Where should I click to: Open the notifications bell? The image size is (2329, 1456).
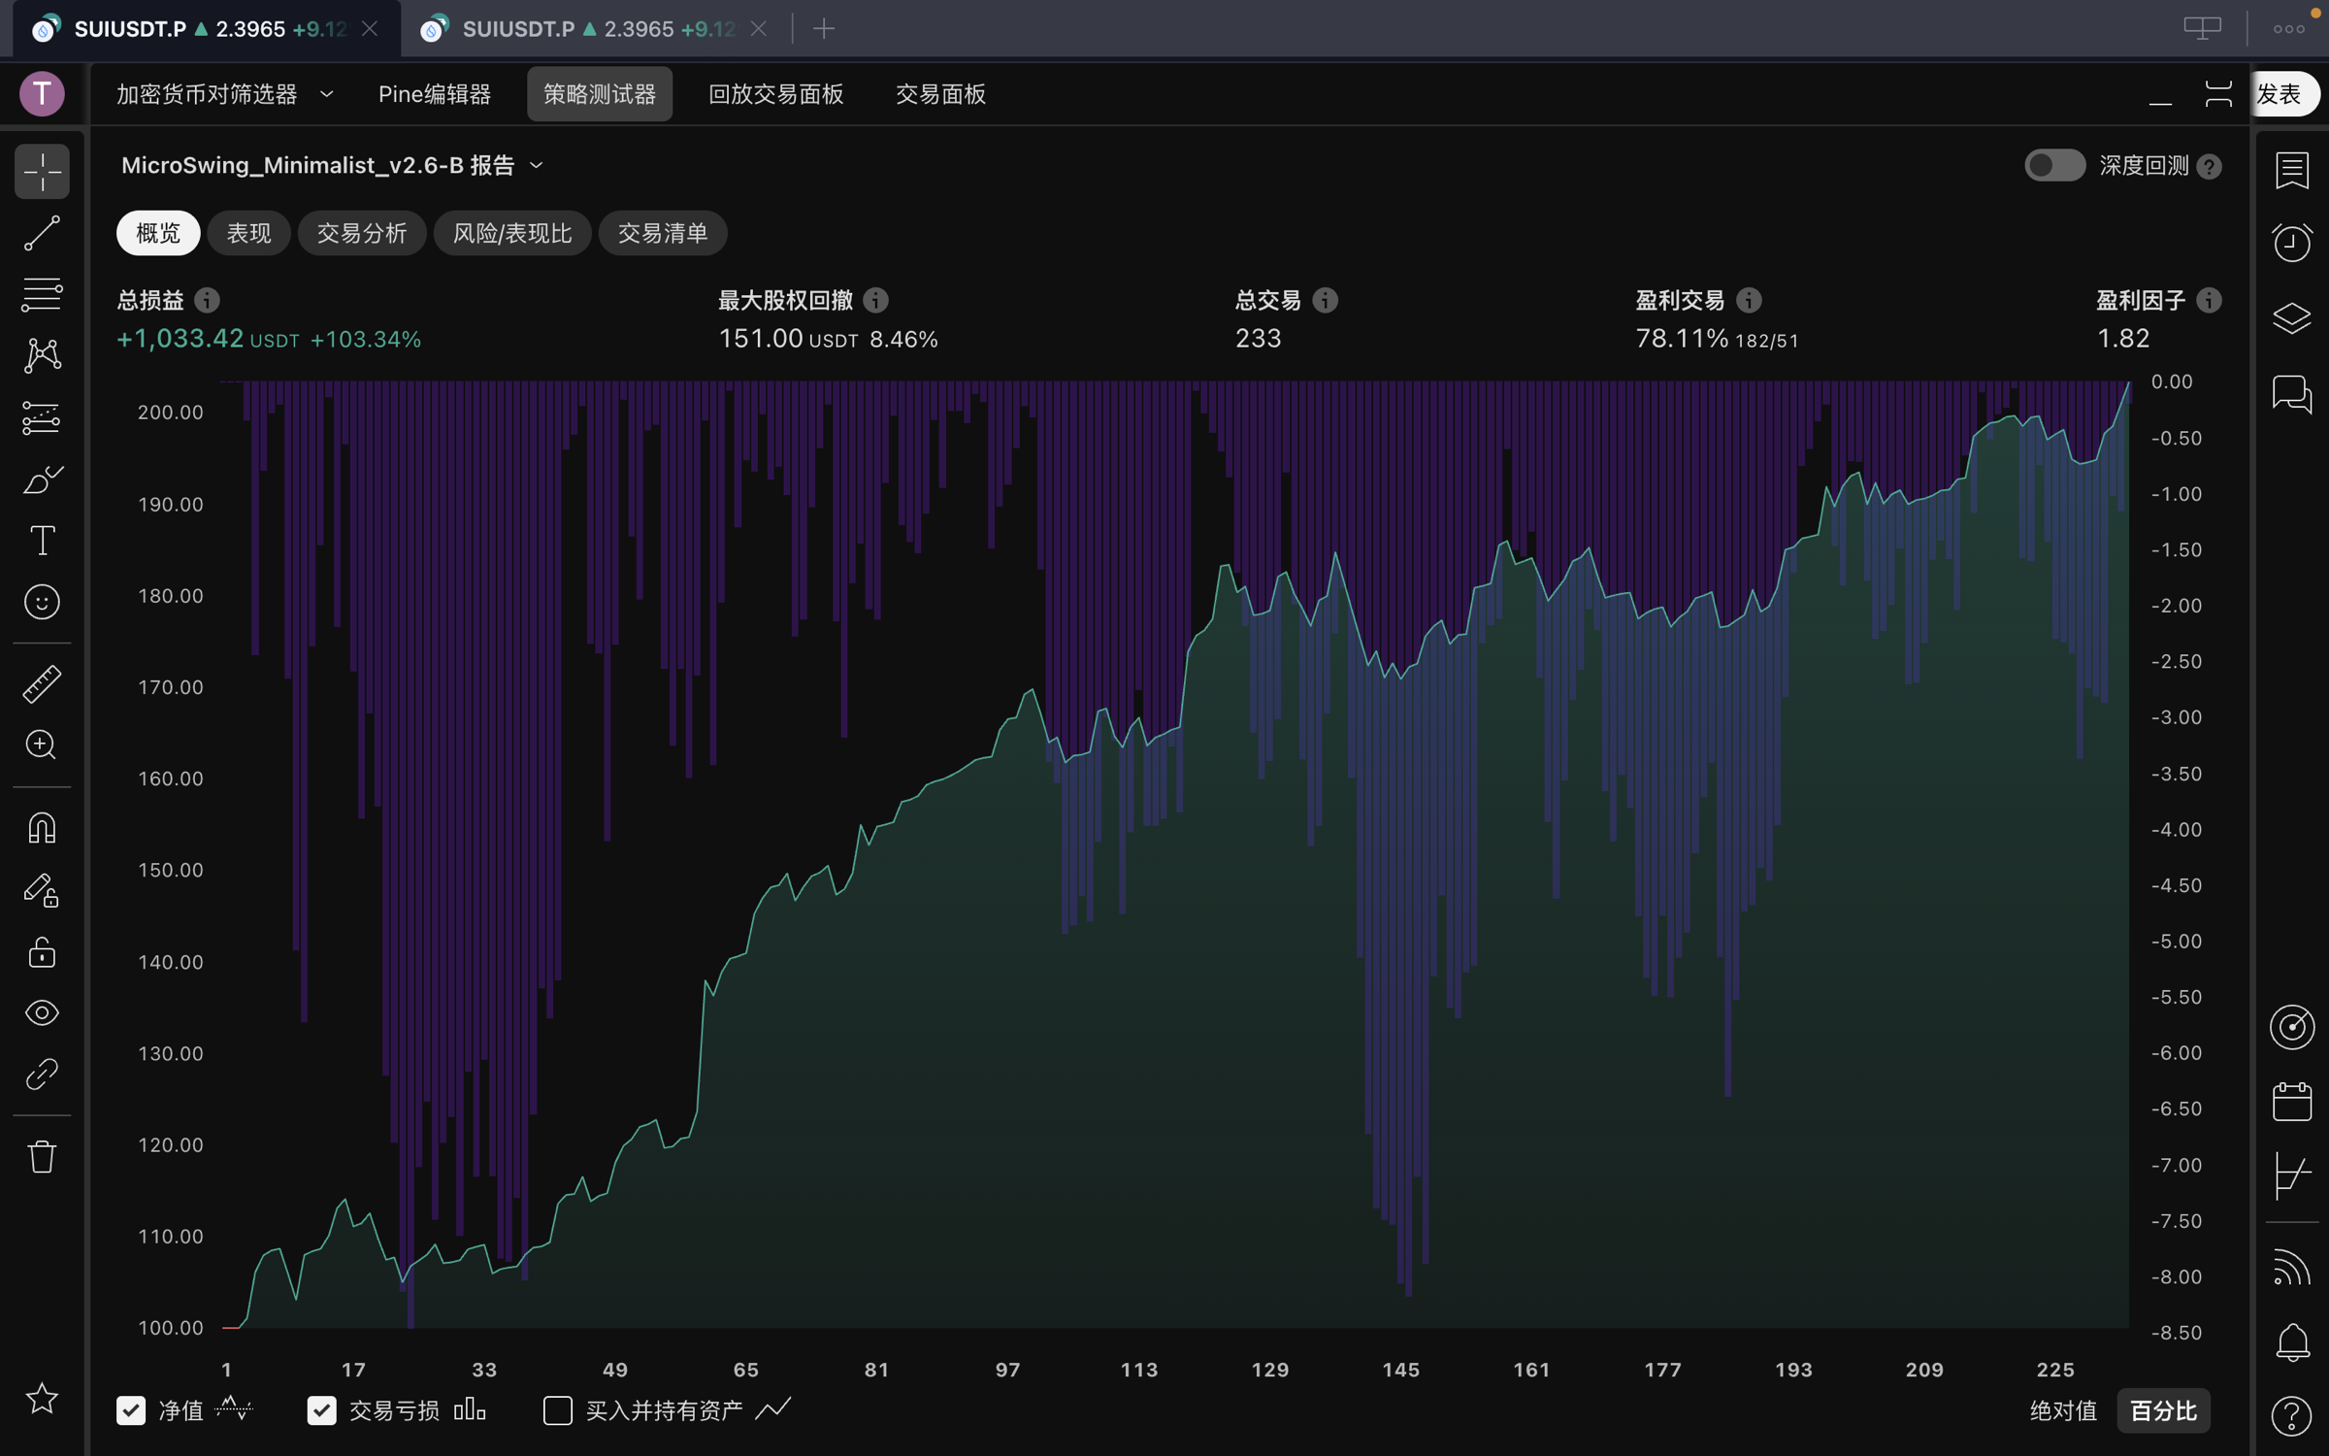[x=2291, y=1342]
